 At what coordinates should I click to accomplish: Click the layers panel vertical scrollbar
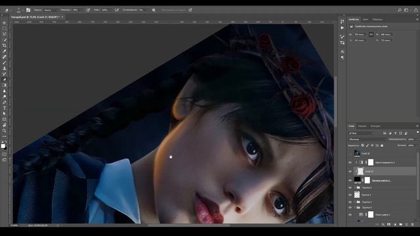[418, 175]
